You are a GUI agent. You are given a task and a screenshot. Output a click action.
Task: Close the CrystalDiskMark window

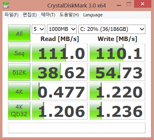point(143,4)
